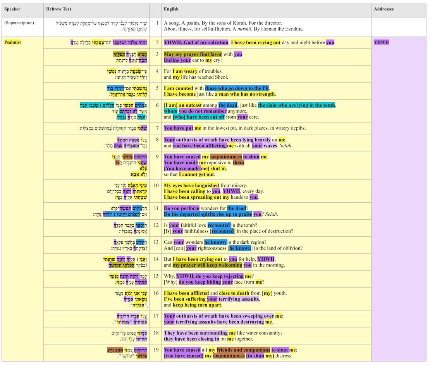Click the Speaker column header

tap(12, 9)
